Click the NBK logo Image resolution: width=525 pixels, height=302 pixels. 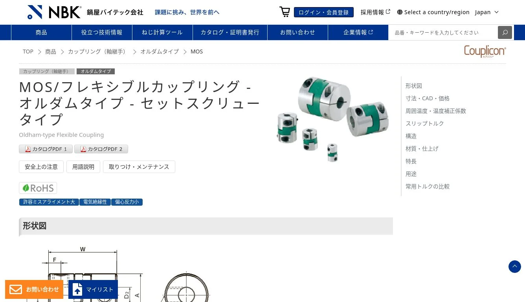click(55, 12)
